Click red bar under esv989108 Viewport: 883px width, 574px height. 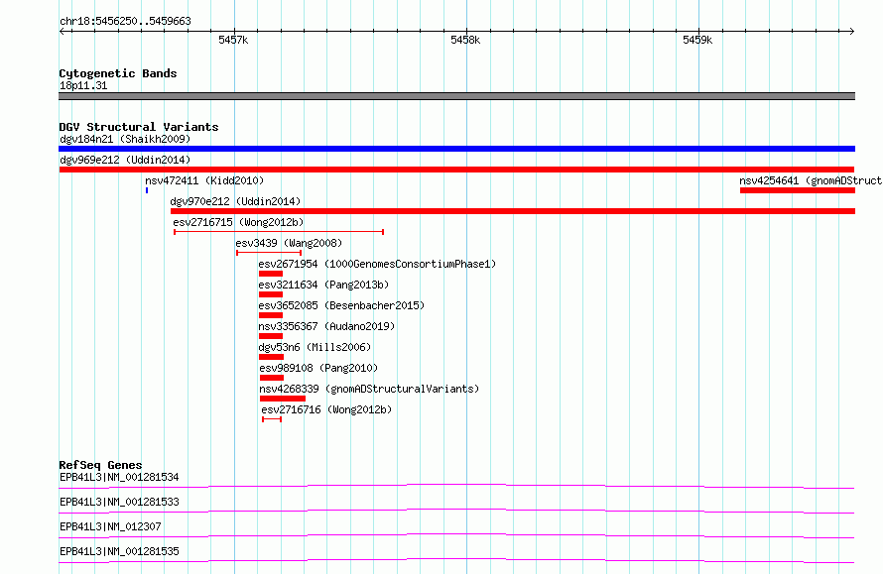272,378
